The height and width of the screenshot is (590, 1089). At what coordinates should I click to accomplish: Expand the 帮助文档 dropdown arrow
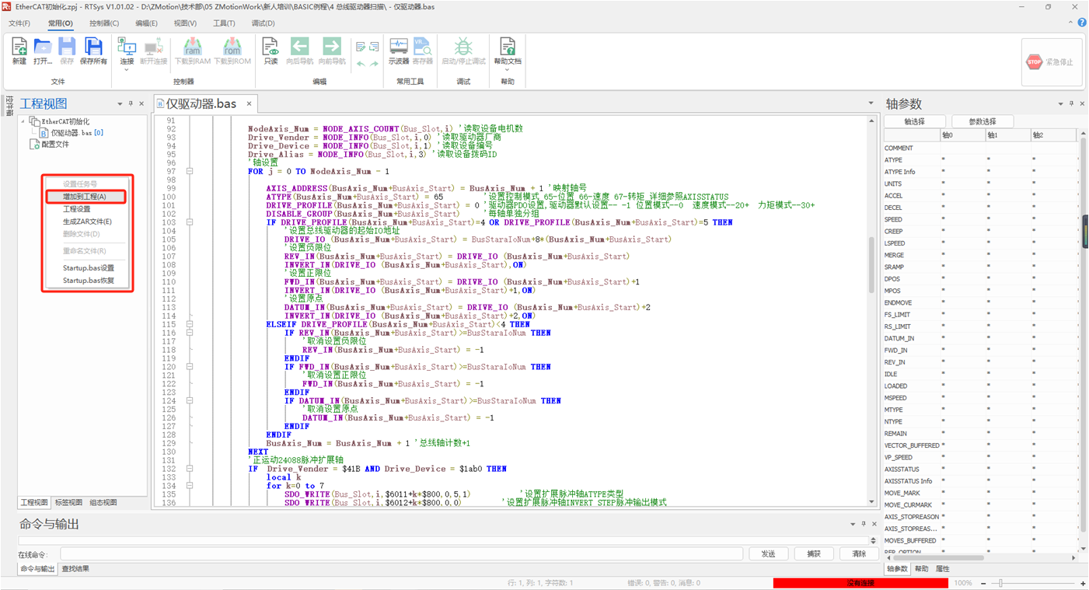508,70
